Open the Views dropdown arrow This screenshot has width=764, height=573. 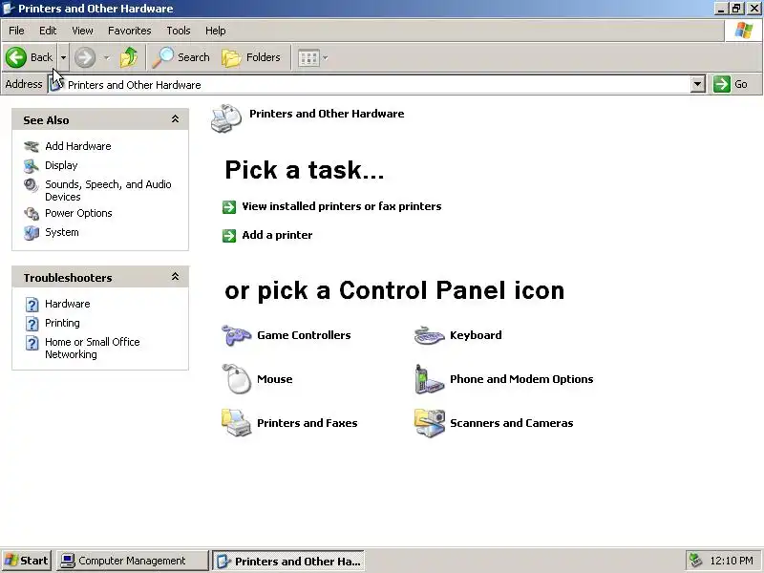tap(326, 58)
